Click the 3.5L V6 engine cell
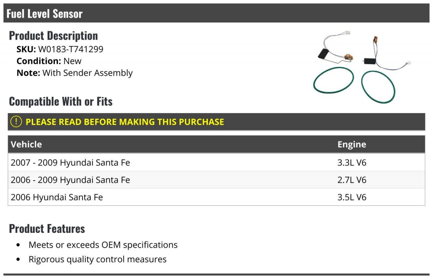Screen dimensions: 433x279 tap(352, 197)
